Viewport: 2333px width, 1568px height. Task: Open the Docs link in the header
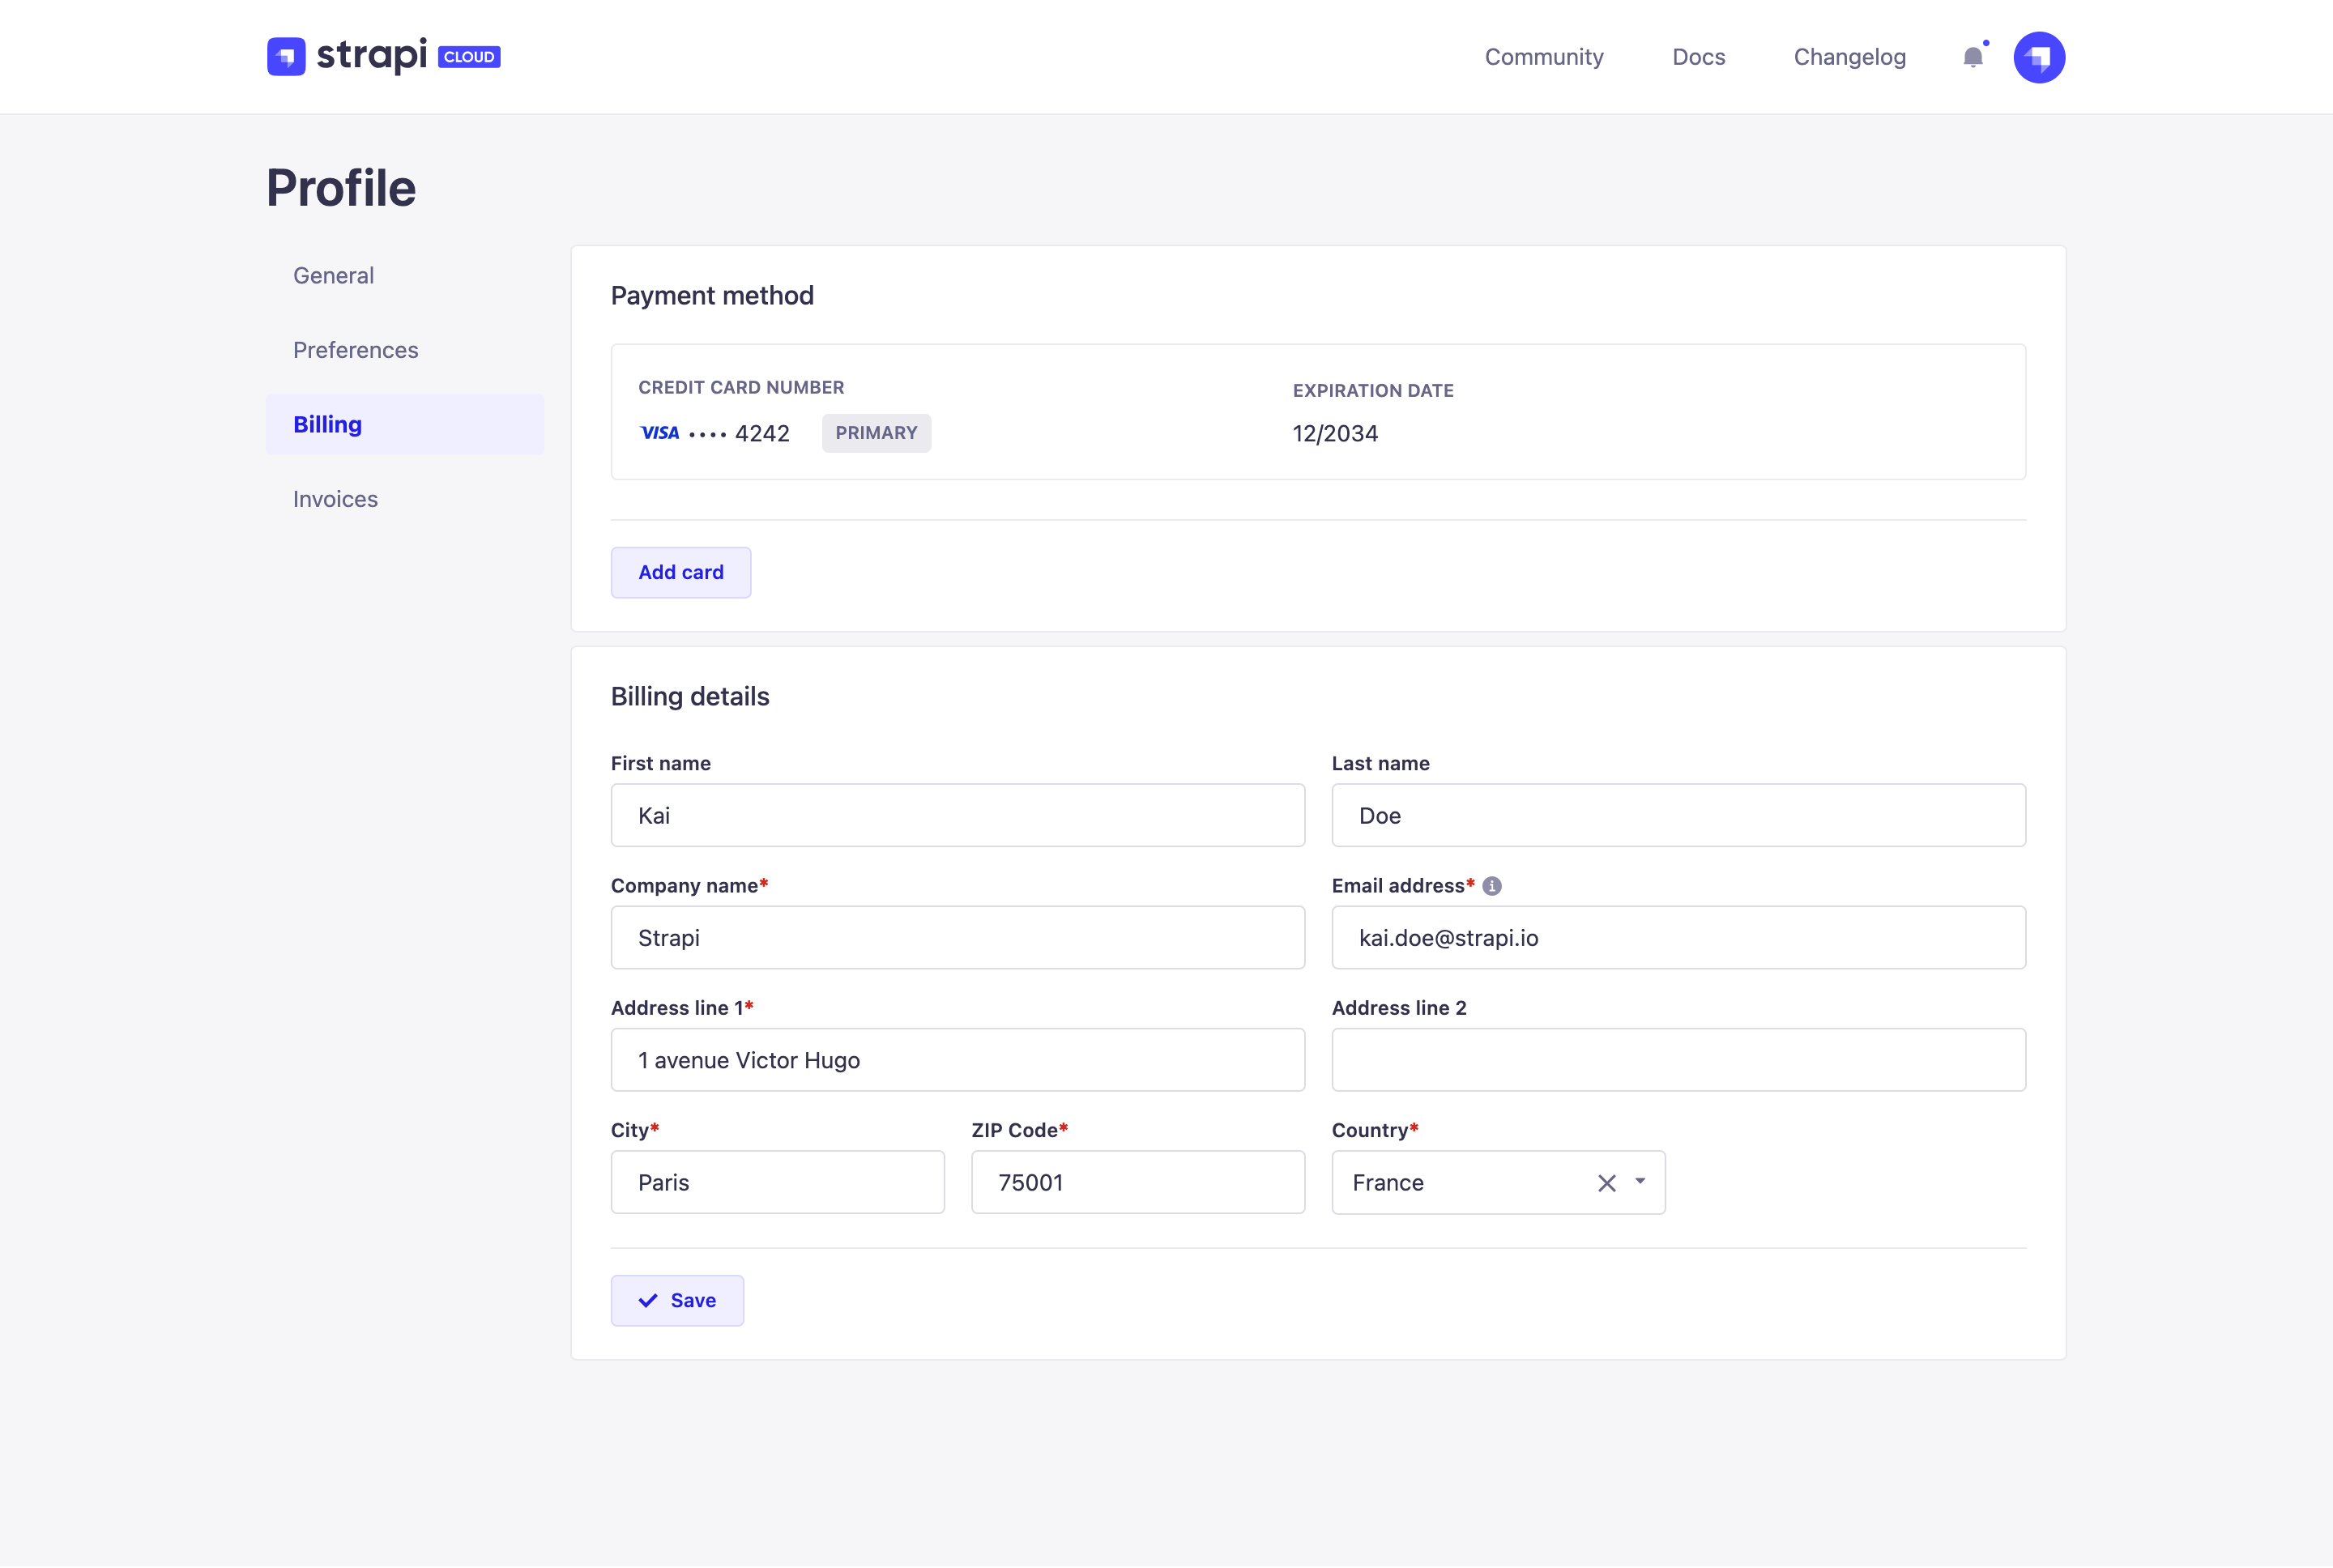click(1699, 57)
